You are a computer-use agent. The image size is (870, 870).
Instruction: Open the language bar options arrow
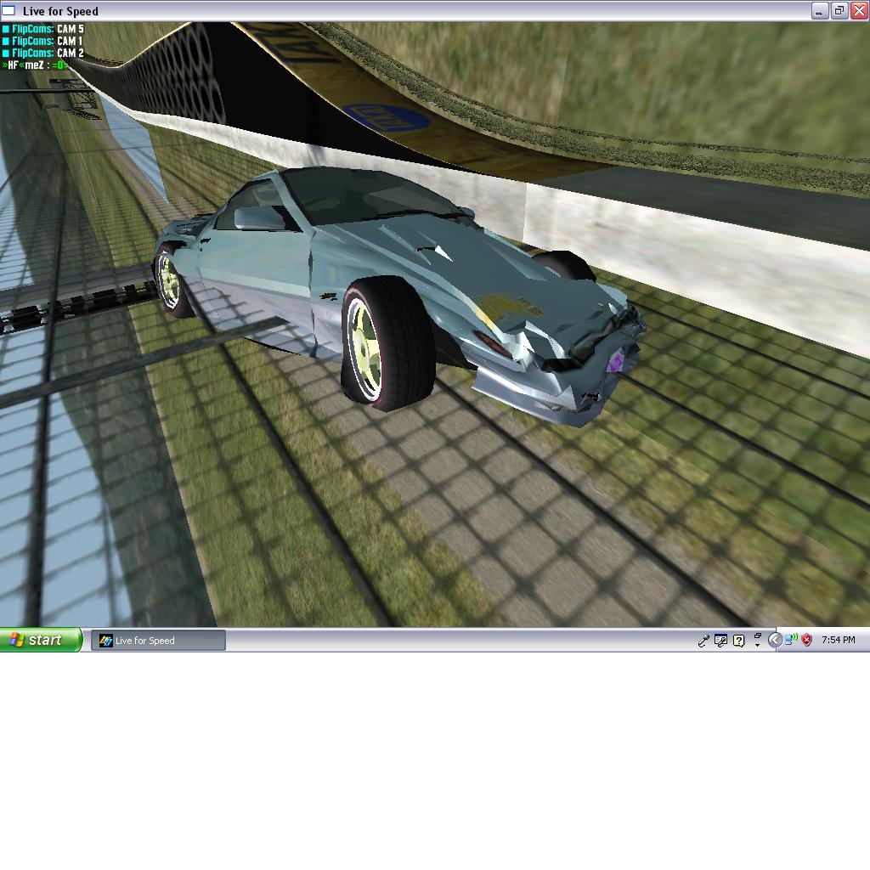click(x=757, y=646)
